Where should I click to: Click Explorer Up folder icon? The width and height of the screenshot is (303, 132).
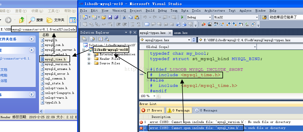click(x=22, y=20)
